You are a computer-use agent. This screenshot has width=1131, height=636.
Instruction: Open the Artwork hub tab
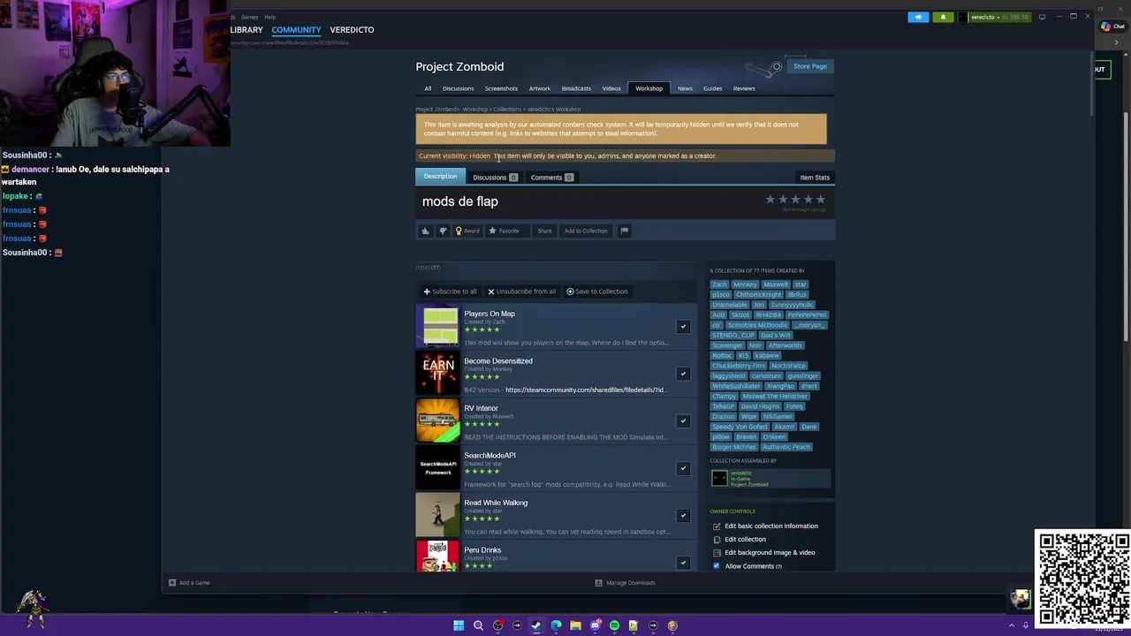(539, 88)
